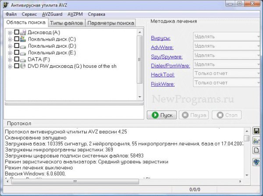263x196 pixels.
Task: Open the Вирусы action dropdown
Action: pos(227,36)
